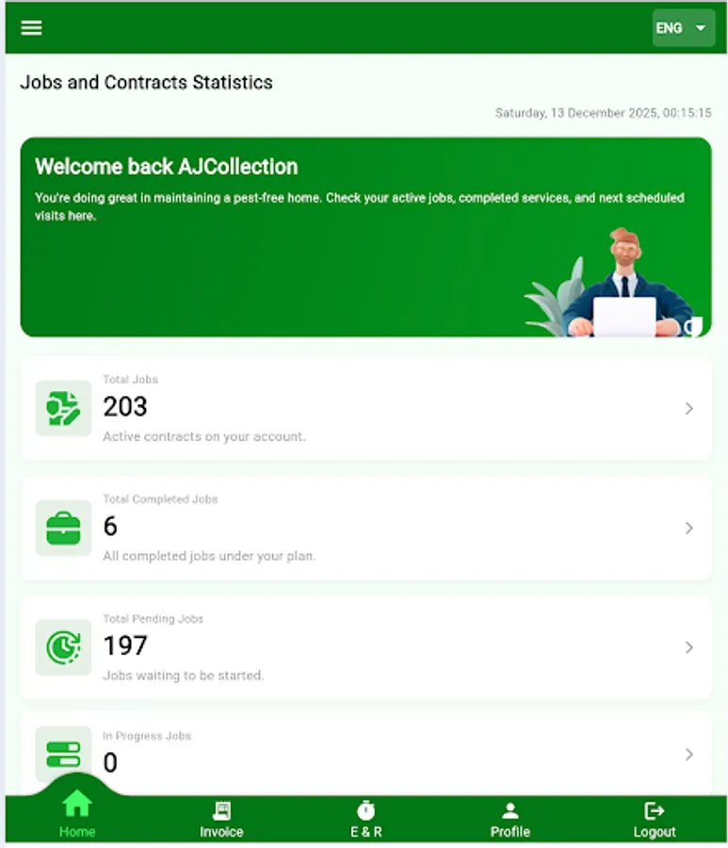Click the briefcase icon for Completed Jobs

[62, 528]
